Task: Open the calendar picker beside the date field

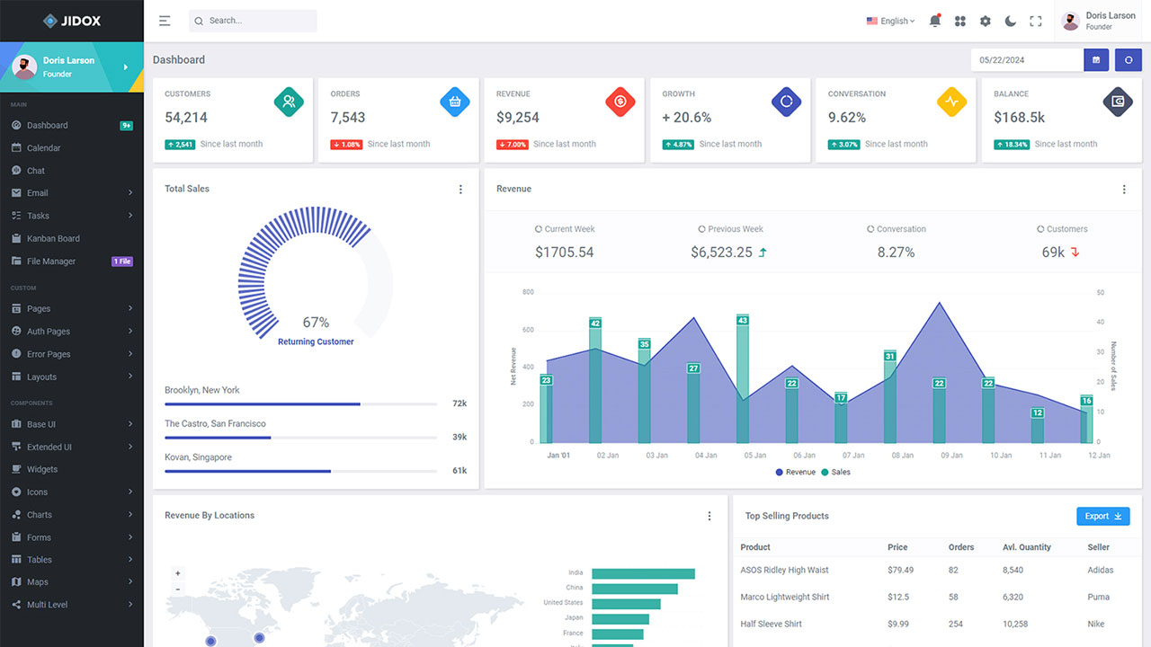Action: point(1095,59)
